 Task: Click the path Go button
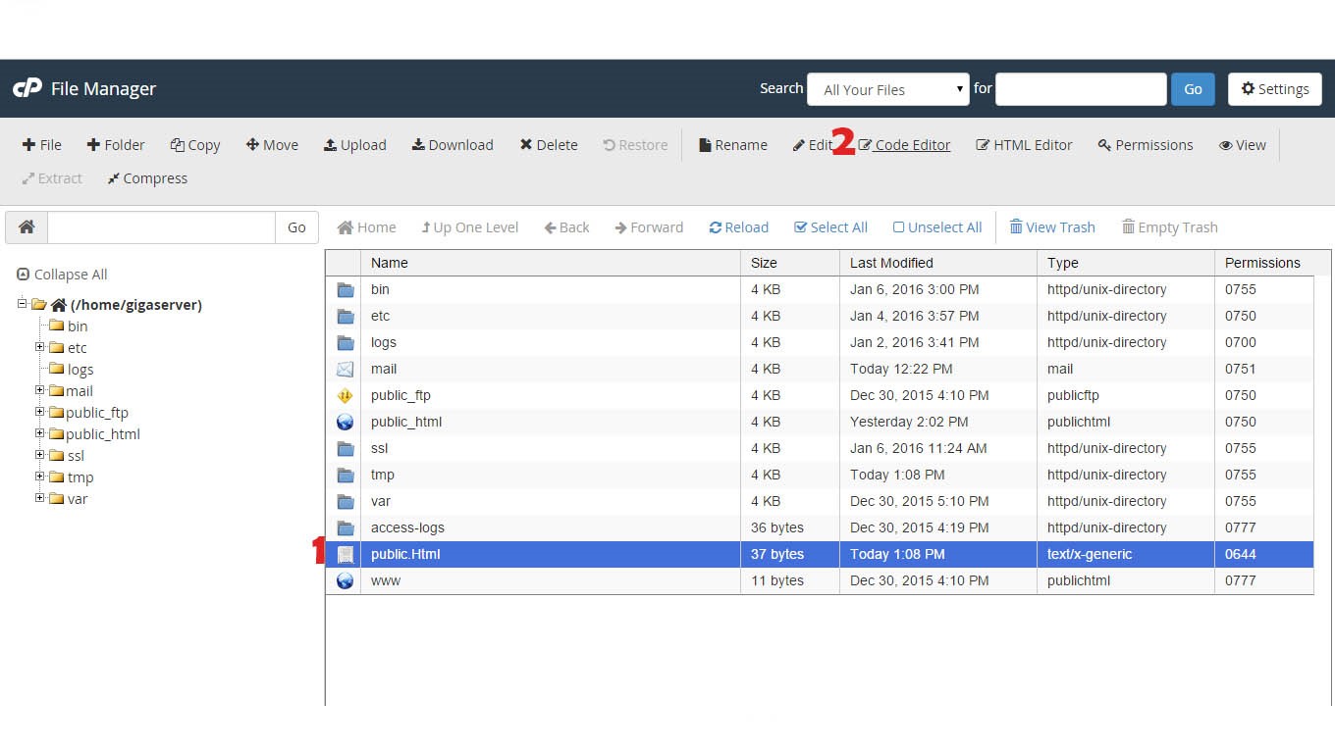296,227
